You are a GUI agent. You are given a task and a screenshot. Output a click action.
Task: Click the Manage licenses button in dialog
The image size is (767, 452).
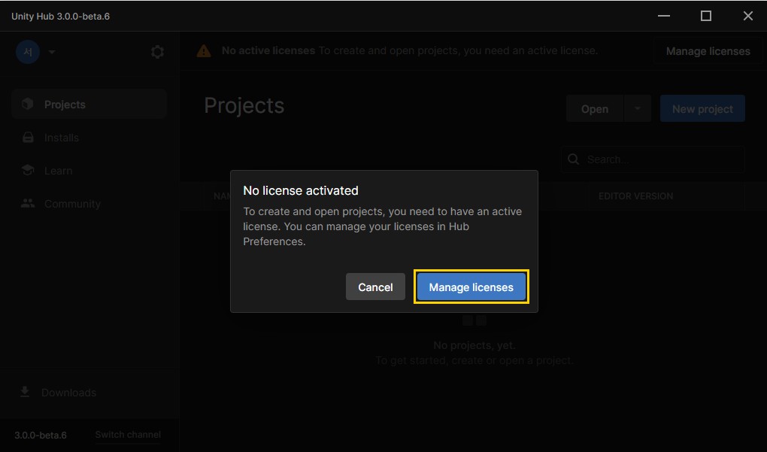tap(471, 287)
